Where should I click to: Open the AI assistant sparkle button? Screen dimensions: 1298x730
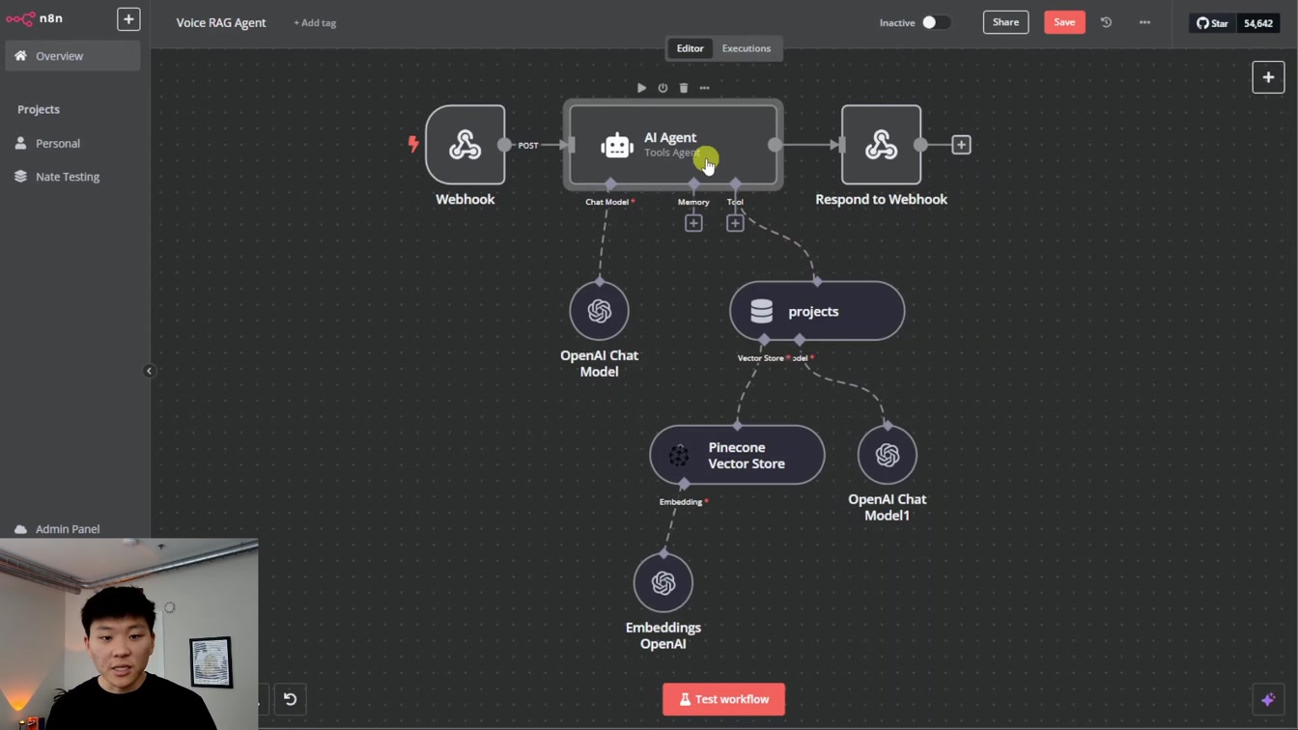click(x=1268, y=699)
